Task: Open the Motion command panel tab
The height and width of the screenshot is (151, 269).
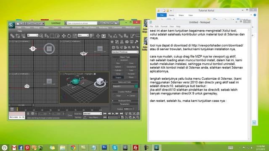Action: (x=127, y=42)
